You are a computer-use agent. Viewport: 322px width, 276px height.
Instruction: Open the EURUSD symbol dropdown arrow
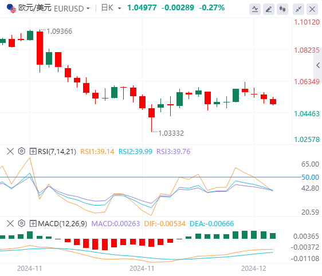tap(88, 9)
